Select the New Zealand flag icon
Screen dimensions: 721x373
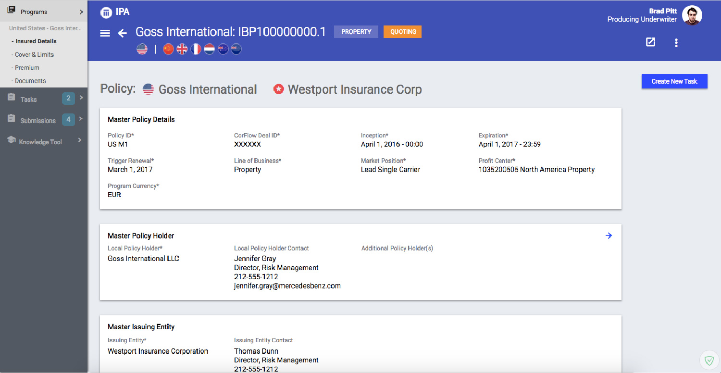tap(236, 49)
